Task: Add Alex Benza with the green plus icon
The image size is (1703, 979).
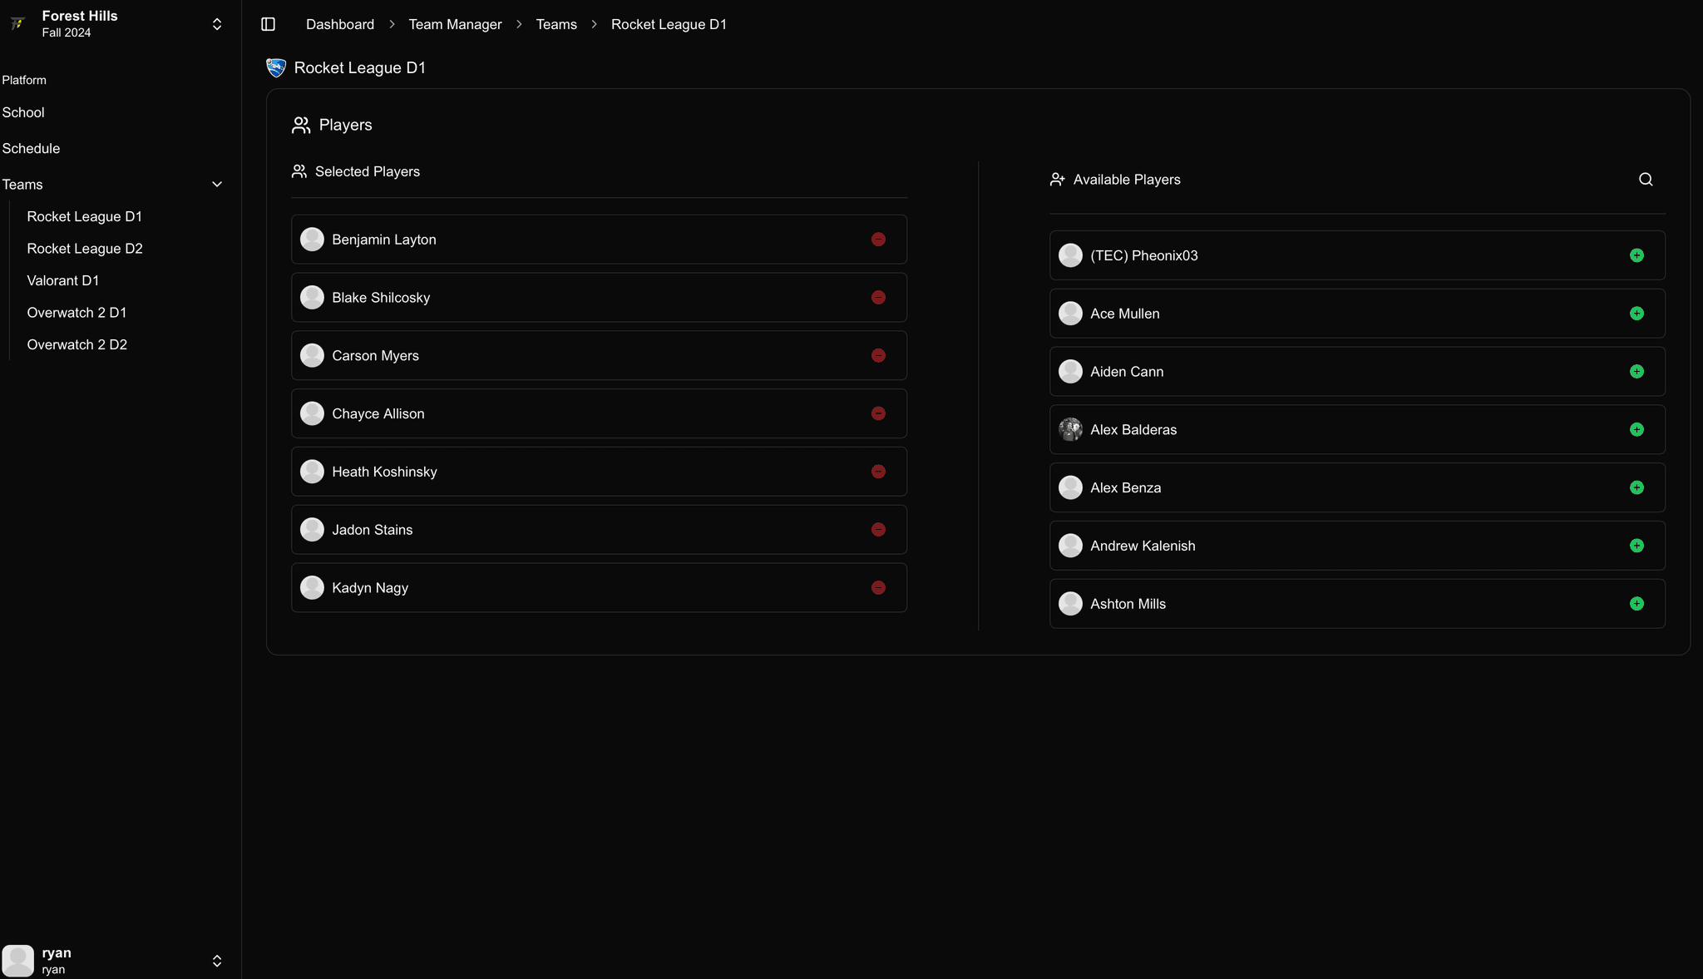Action: click(1636, 487)
